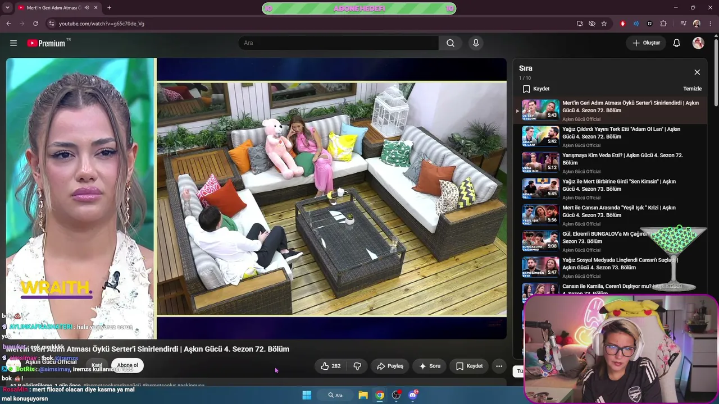The width and height of the screenshot is (719, 404).
Task: Bookmark this page with the star
Action: click(604, 24)
